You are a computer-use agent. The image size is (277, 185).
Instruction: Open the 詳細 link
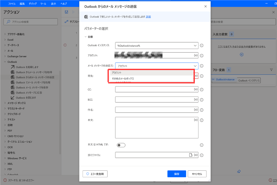148,17
